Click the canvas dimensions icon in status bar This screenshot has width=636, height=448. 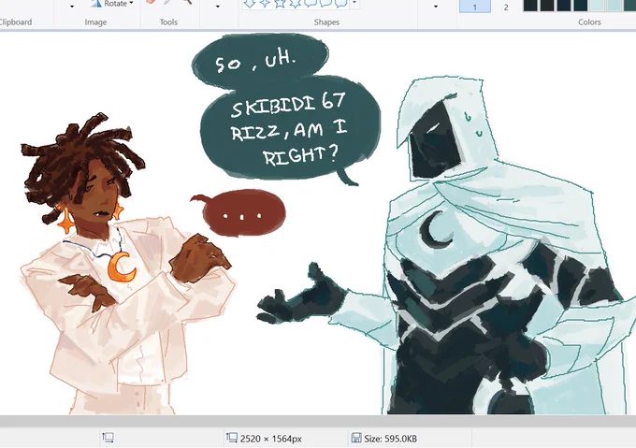click(x=232, y=438)
